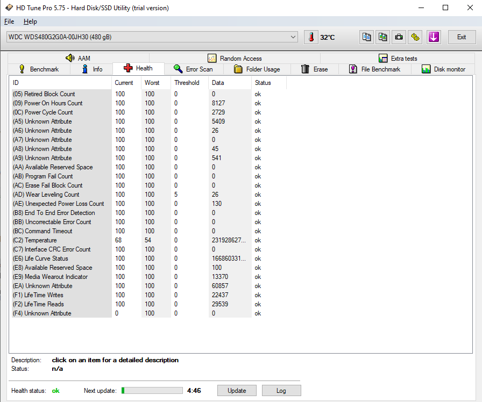Screen dimensions: 482x402
Task: Switch to the Folder Usage tab
Action: tap(257, 69)
